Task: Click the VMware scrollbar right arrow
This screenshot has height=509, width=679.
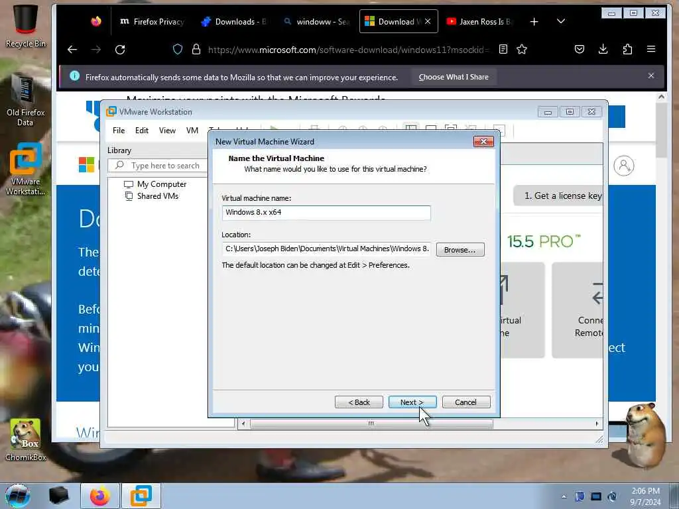Action: click(597, 424)
